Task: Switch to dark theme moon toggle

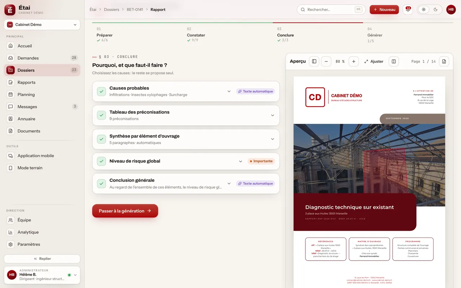Action: click(435, 9)
